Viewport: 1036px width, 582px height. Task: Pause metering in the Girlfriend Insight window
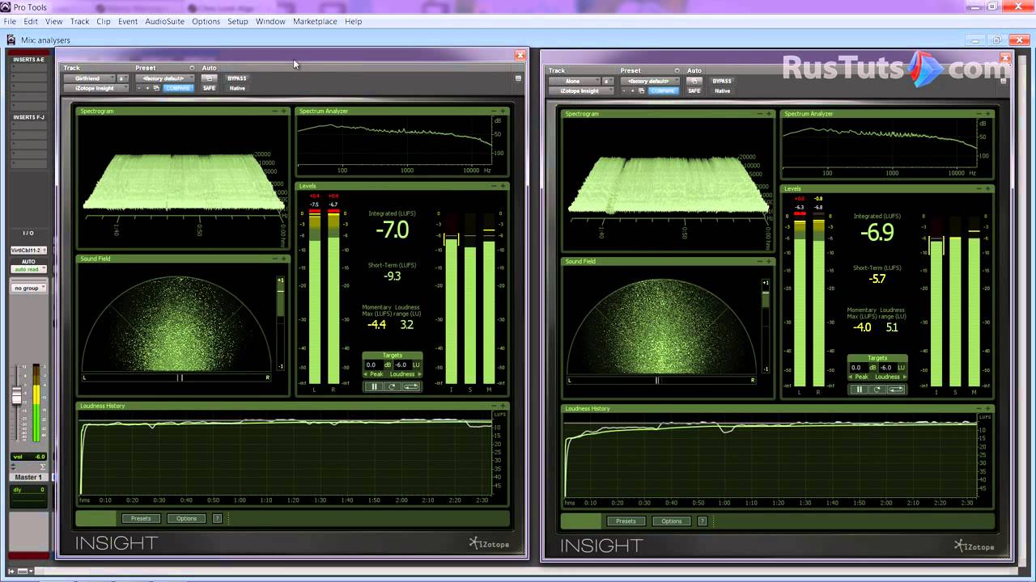[x=374, y=387]
